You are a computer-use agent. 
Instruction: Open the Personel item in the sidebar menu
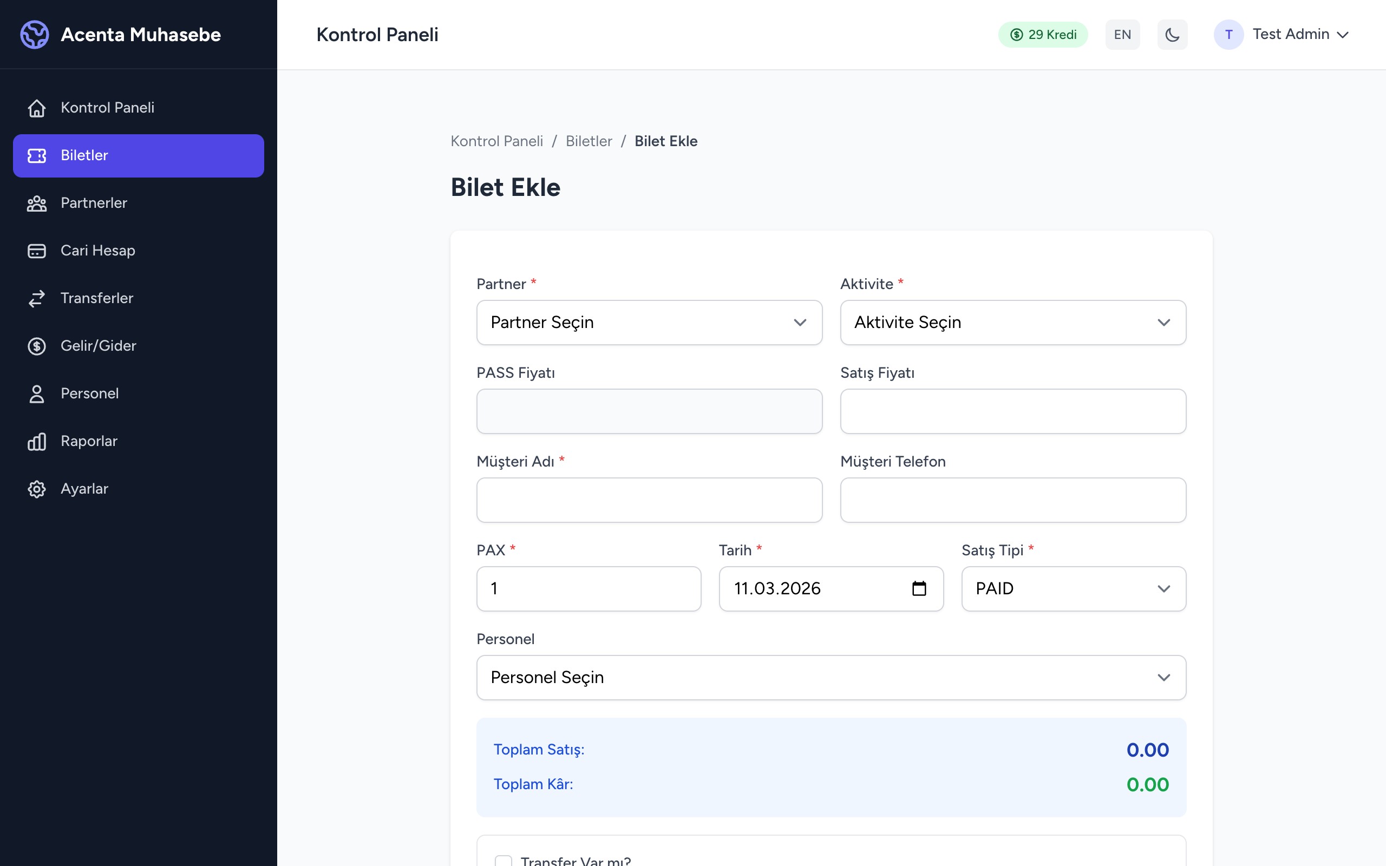click(89, 393)
